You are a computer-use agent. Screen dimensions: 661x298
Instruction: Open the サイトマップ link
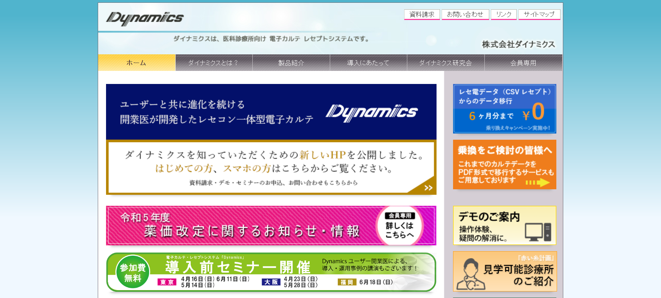click(539, 14)
